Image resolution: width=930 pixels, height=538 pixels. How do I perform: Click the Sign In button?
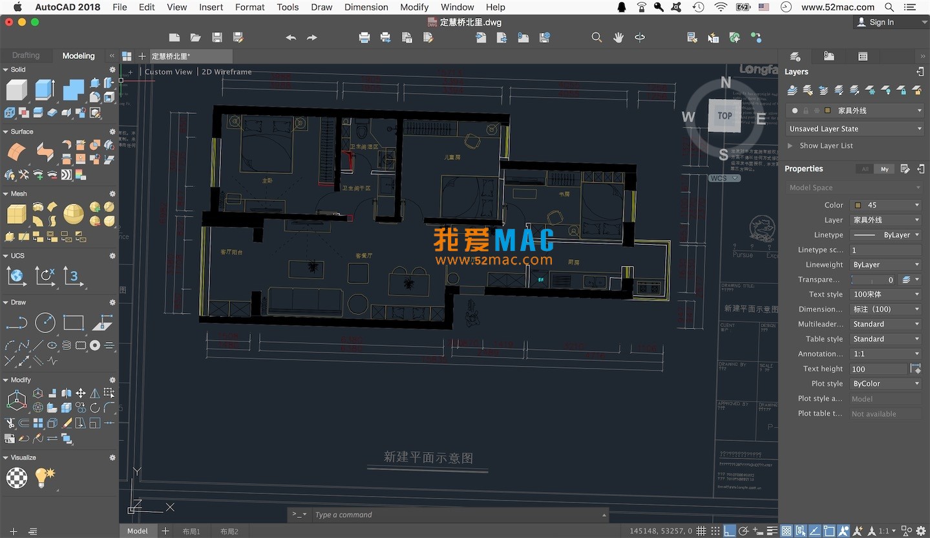[x=881, y=22]
